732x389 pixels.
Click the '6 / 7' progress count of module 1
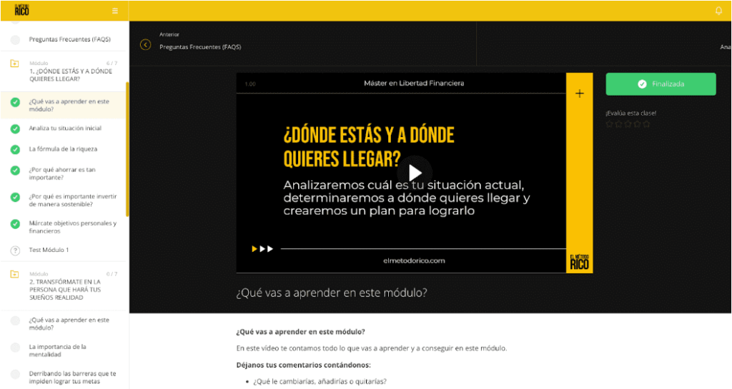point(112,63)
